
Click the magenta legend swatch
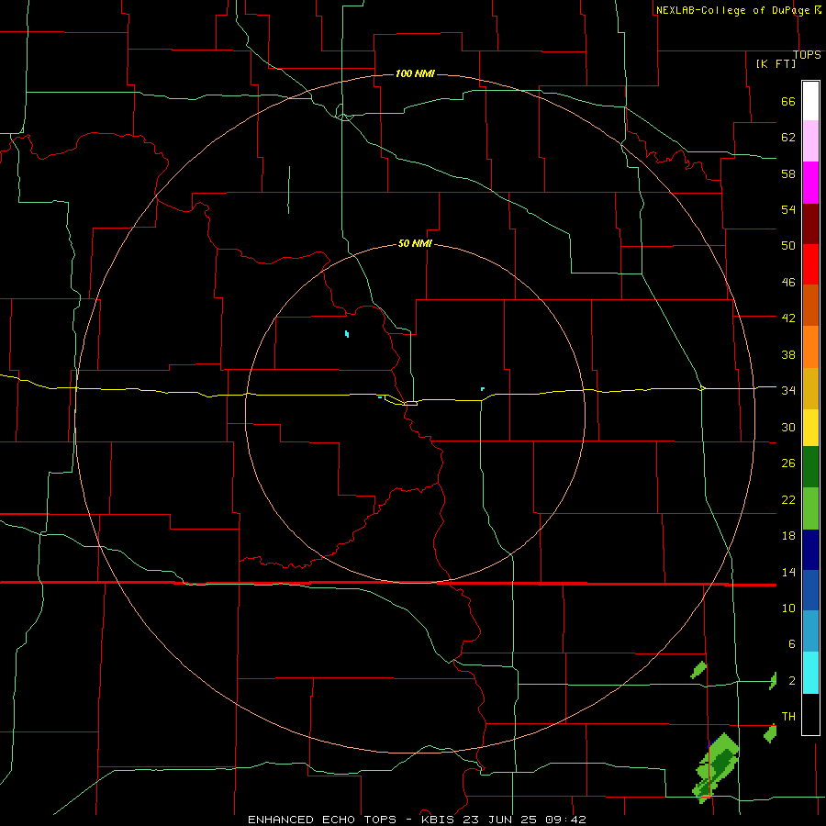pyautogui.click(x=810, y=183)
